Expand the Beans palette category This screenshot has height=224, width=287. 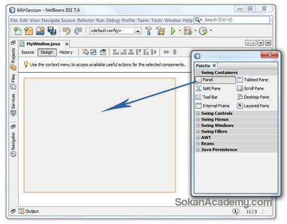click(x=198, y=143)
